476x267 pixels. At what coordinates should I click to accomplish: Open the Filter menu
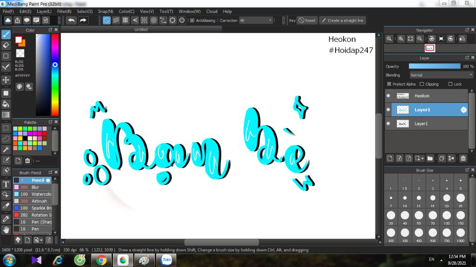(64, 11)
